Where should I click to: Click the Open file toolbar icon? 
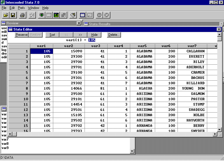(6, 15)
